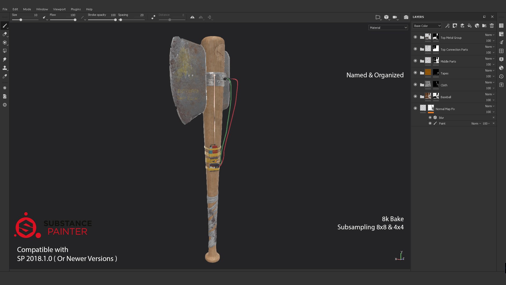Open the Viewport menu
The image size is (506, 285).
pyautogui.click(x=59, y=9)
